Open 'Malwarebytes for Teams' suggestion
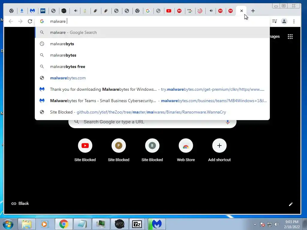 click(x=152, y=101)
